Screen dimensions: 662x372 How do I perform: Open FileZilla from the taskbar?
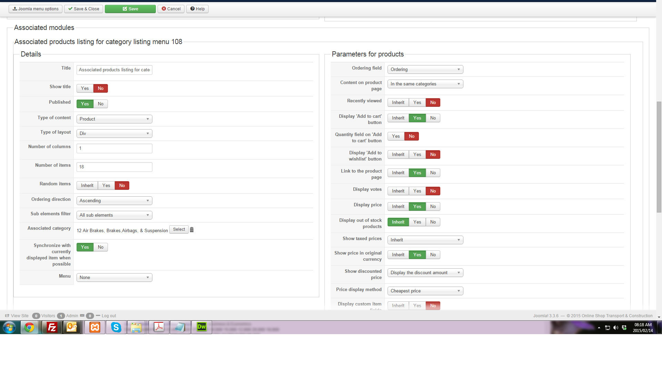click(x=52, y=327)
